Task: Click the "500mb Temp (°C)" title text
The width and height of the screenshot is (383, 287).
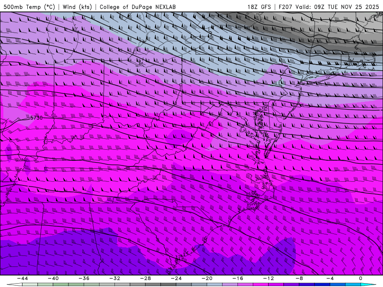Action: pos(29,7)
